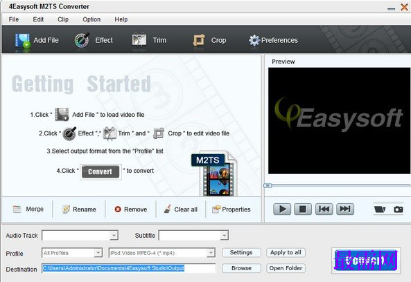The image size is (411, 282).
Task: Expand the All Profiles category dropdown
Action: pyautogui.click(x=98, y=253)
